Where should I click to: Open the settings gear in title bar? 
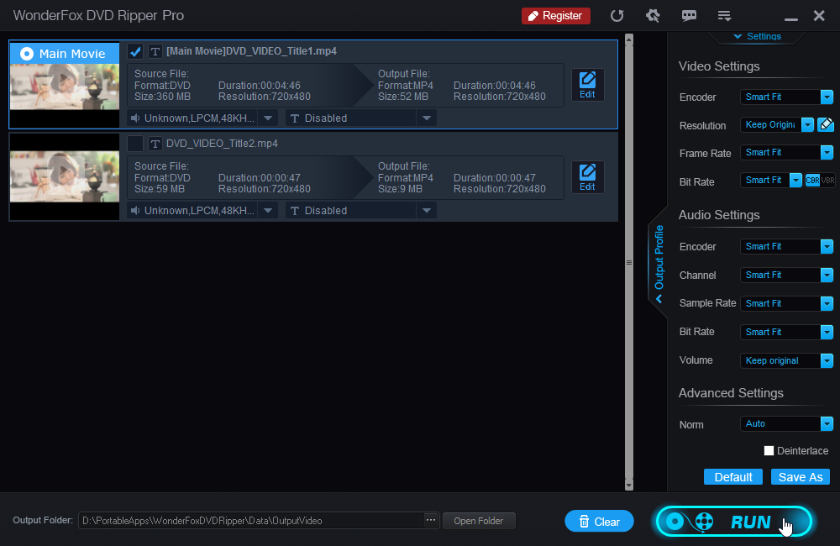tap(653, 15)
